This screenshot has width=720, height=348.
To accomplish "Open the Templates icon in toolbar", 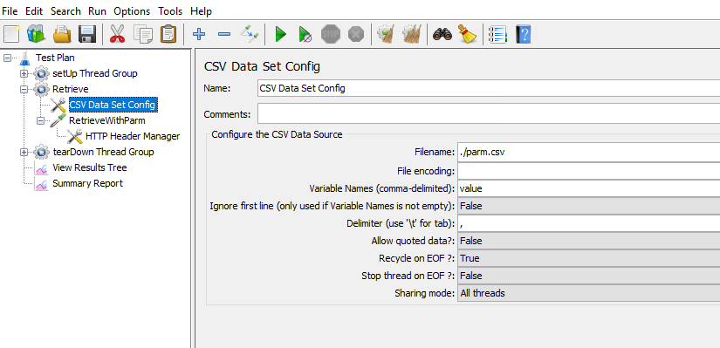I will 37,34.
